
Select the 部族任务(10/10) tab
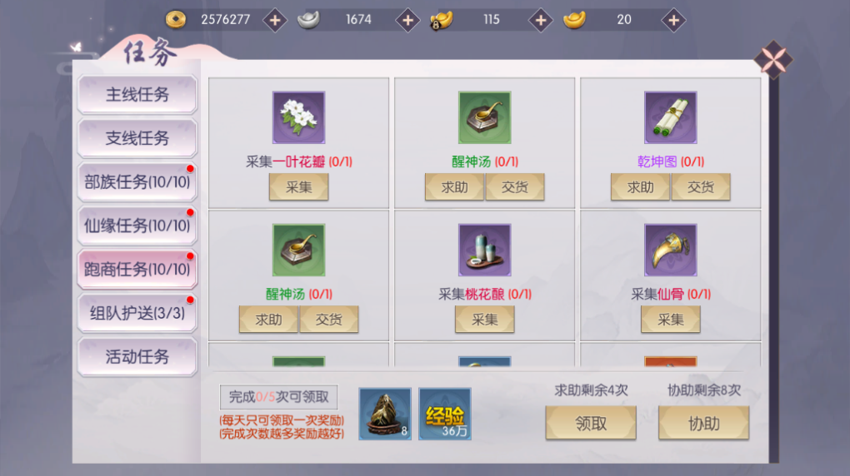137,182
